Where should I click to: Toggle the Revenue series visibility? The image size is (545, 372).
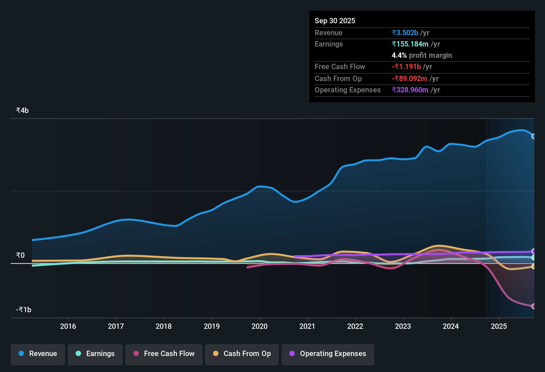38,354
